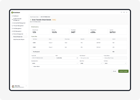Image resolution: width=140 pixels, height=100 pixels.
Task: Open user account menu chevrons
Action: 26,86
